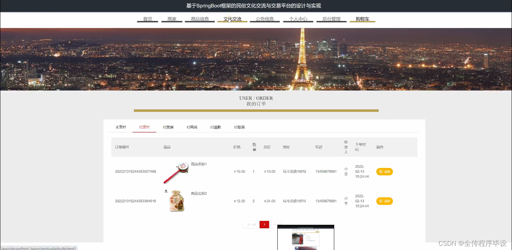
Task: Open the 商品信息 product info page
Action: 199,19
